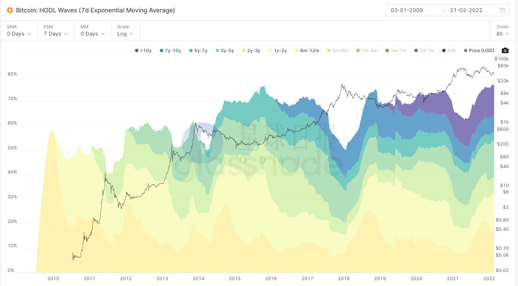
Task: Toggle the 6m-12m legend entry
Action: [307, 50]
